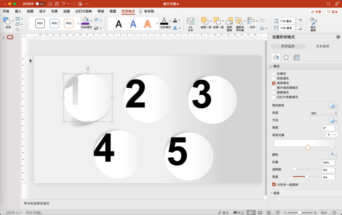This screenshot has height=215, width=342.
Task: Select the 图片或纹理填充 radio button
Action: [x=274, y=88]
